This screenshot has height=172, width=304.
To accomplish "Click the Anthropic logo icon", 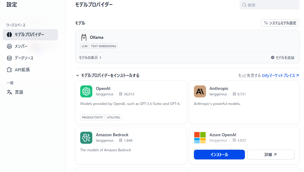I will 200,91.
